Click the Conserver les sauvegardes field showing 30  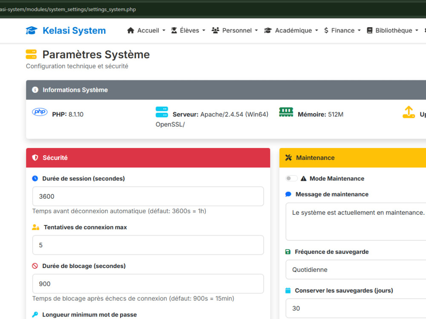pyautogui.click(x=356, y=308)
